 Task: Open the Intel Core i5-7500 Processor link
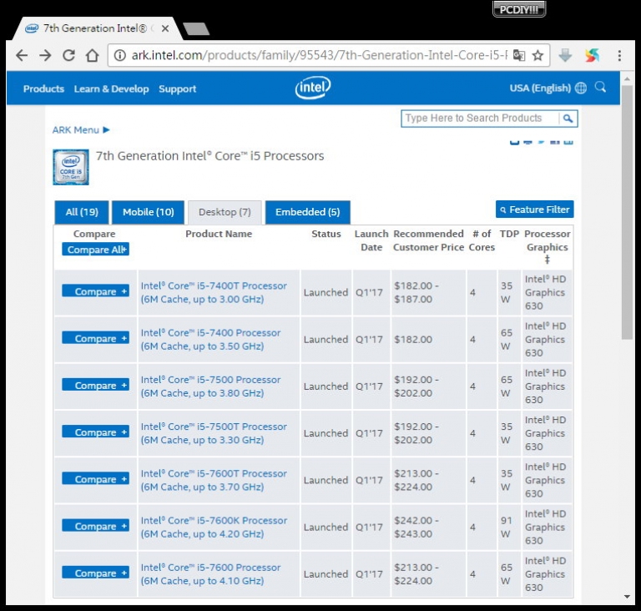click(210, 386)
